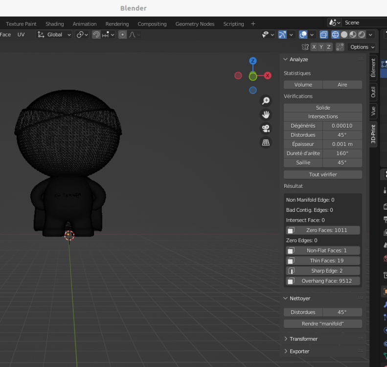Toggle the camera view icon
Image resolution: width=387 pixels, height=367 pixels.
point(266,129)
